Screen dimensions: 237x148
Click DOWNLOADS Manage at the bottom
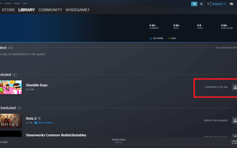coord(118,141)
